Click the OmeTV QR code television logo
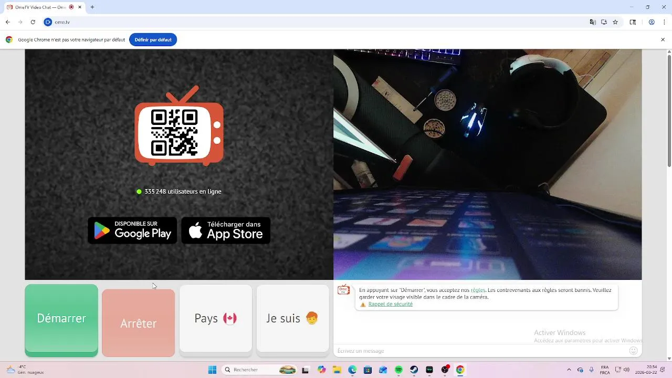Viewport: 672px width, 378px height. coord(179,126)
